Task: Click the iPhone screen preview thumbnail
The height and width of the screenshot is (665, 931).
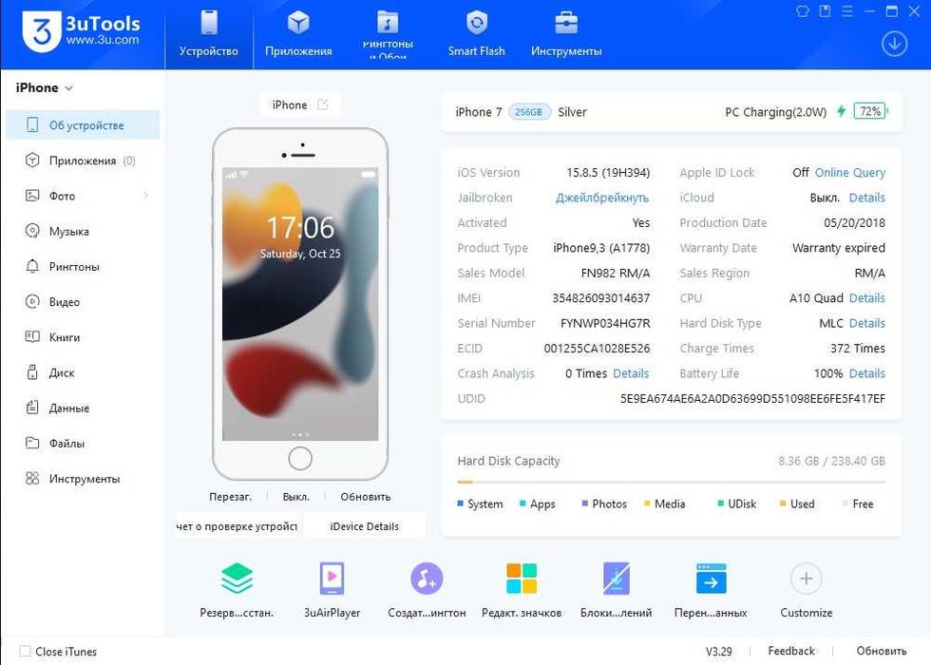Action: coord(300,303)
